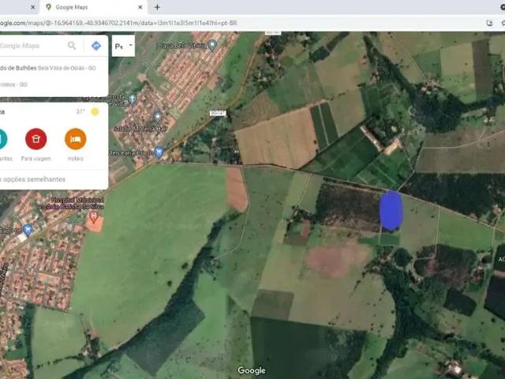Select the Praça Bela Vitória map pin
The width and height of the screenshot is (505, 379).
[x=212, y=45]
